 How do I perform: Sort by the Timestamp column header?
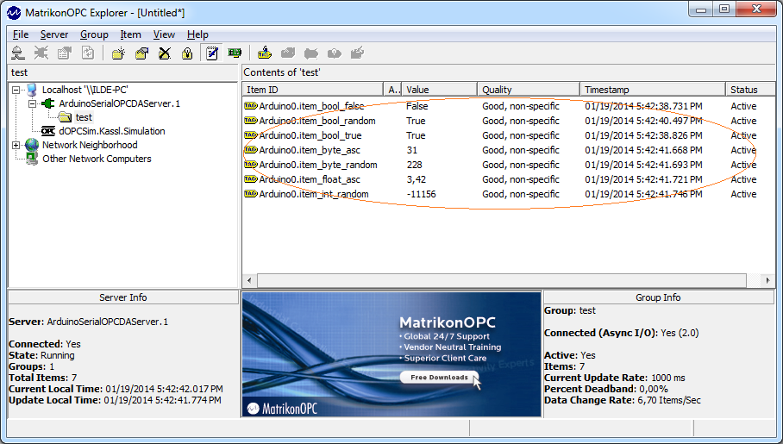[x=652, y=90]
